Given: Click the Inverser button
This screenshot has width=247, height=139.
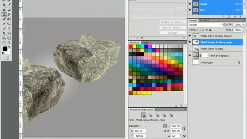Looking at the screenshot, I should coord(173,33).
